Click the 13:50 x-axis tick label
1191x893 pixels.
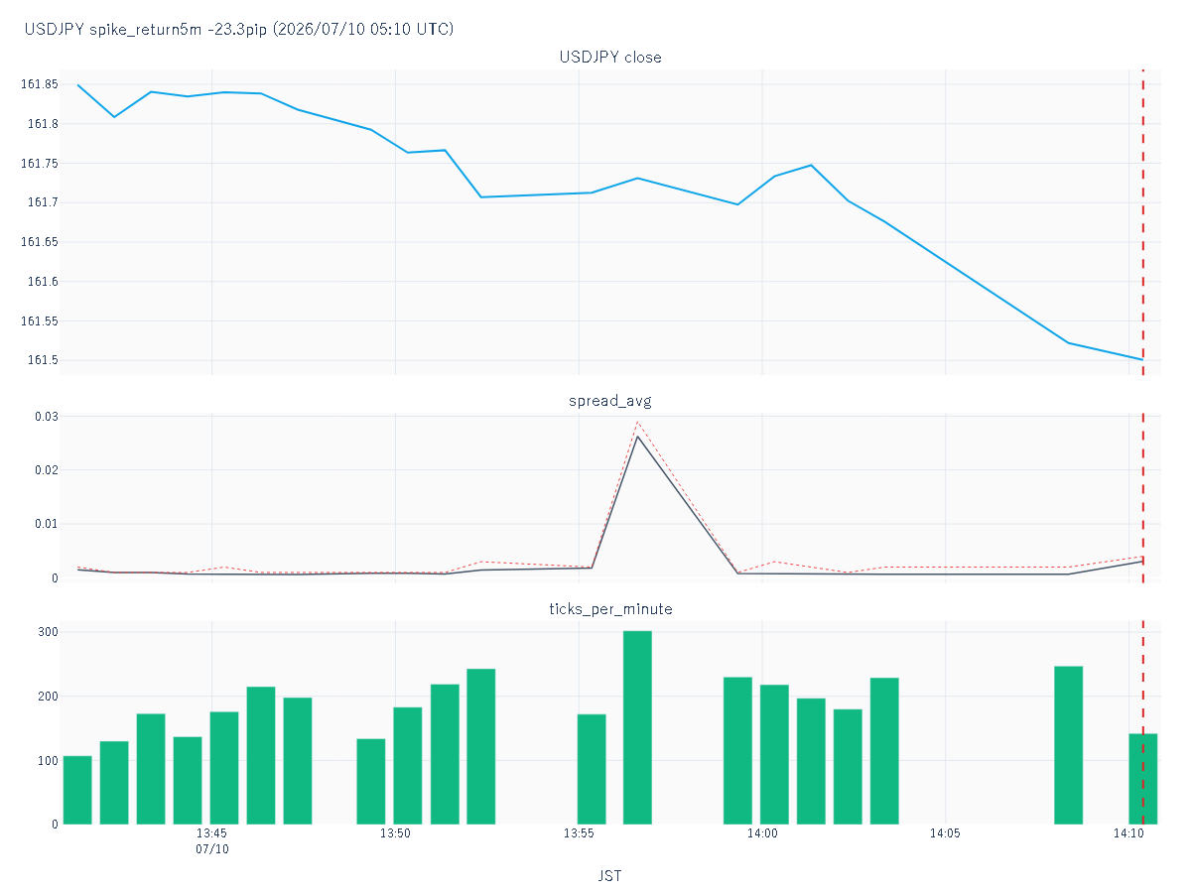395,834
